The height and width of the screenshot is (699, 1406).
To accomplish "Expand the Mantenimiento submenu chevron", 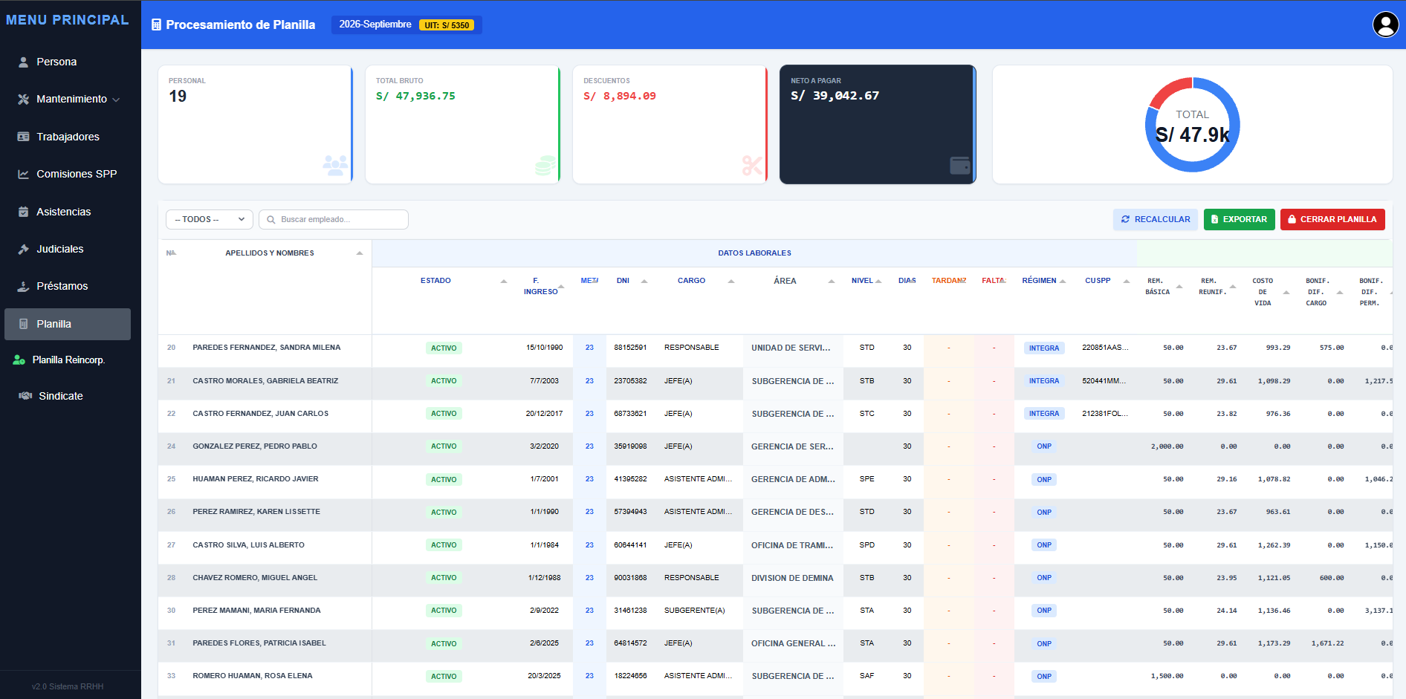I will [116, 100].
